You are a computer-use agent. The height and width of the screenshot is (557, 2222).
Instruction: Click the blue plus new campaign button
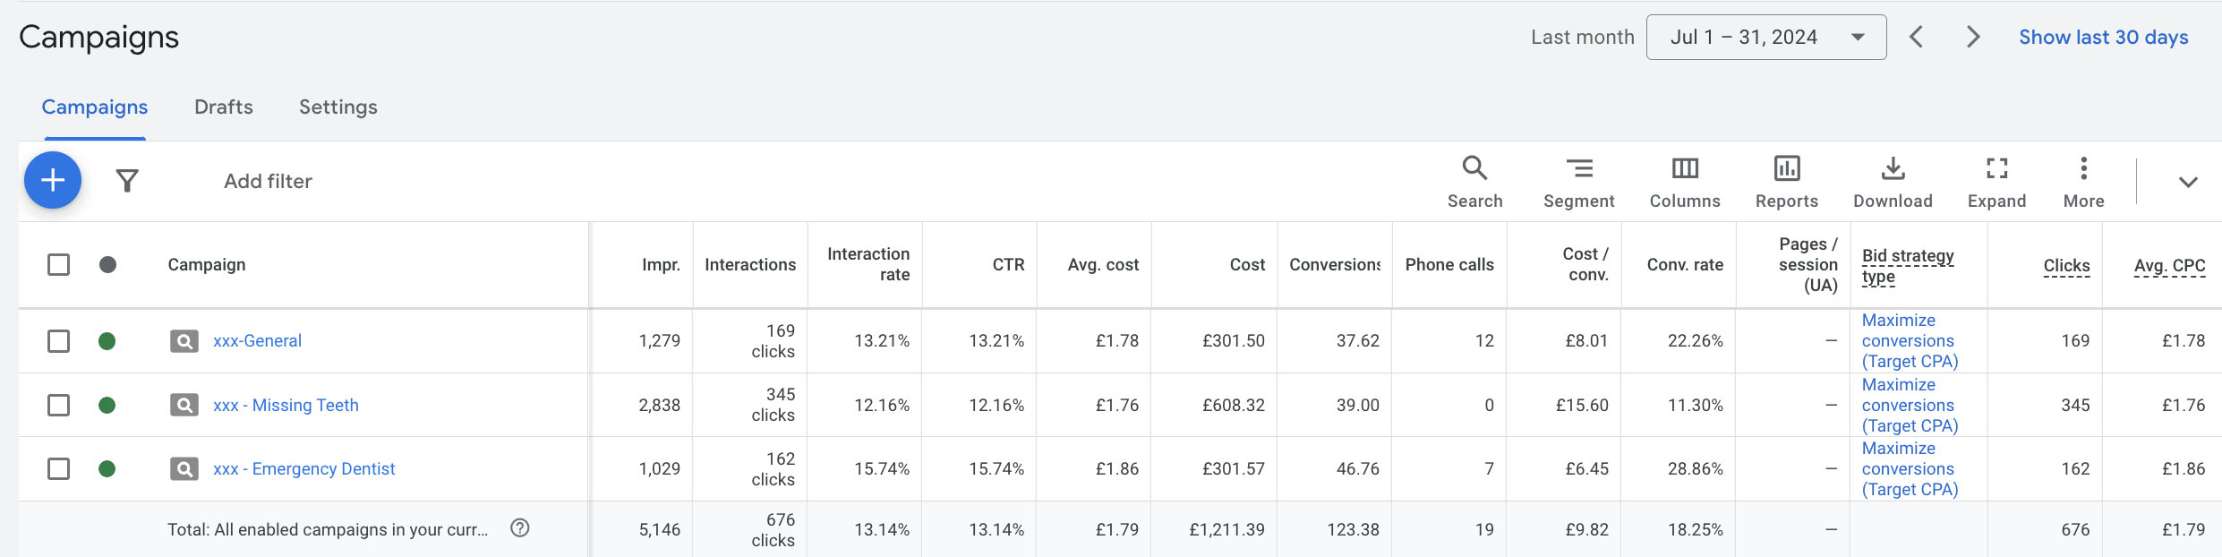point(53,180)
